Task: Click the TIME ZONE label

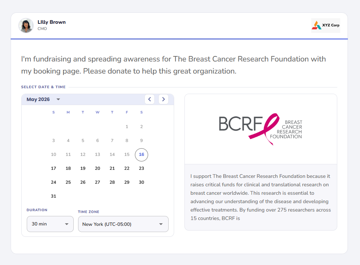Action: coord(89,212)
